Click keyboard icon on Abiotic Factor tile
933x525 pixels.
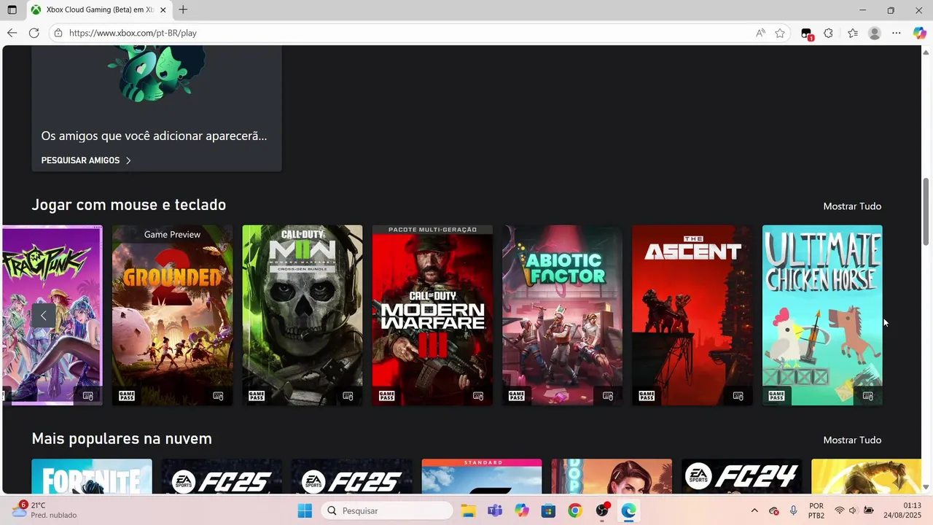point(608,396)
